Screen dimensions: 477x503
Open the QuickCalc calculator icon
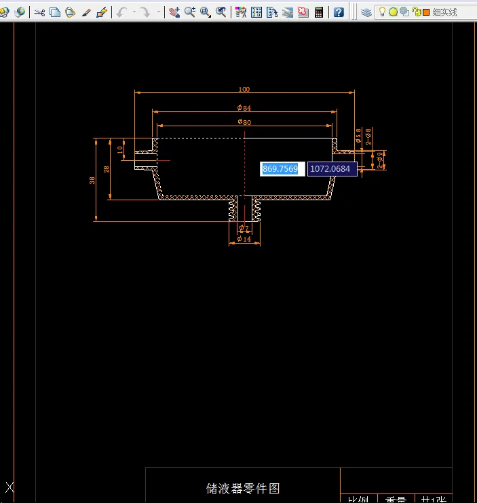[x=319, y=12]
